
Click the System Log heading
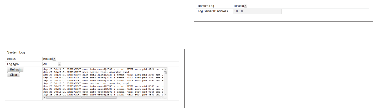(x=16, y=52)
